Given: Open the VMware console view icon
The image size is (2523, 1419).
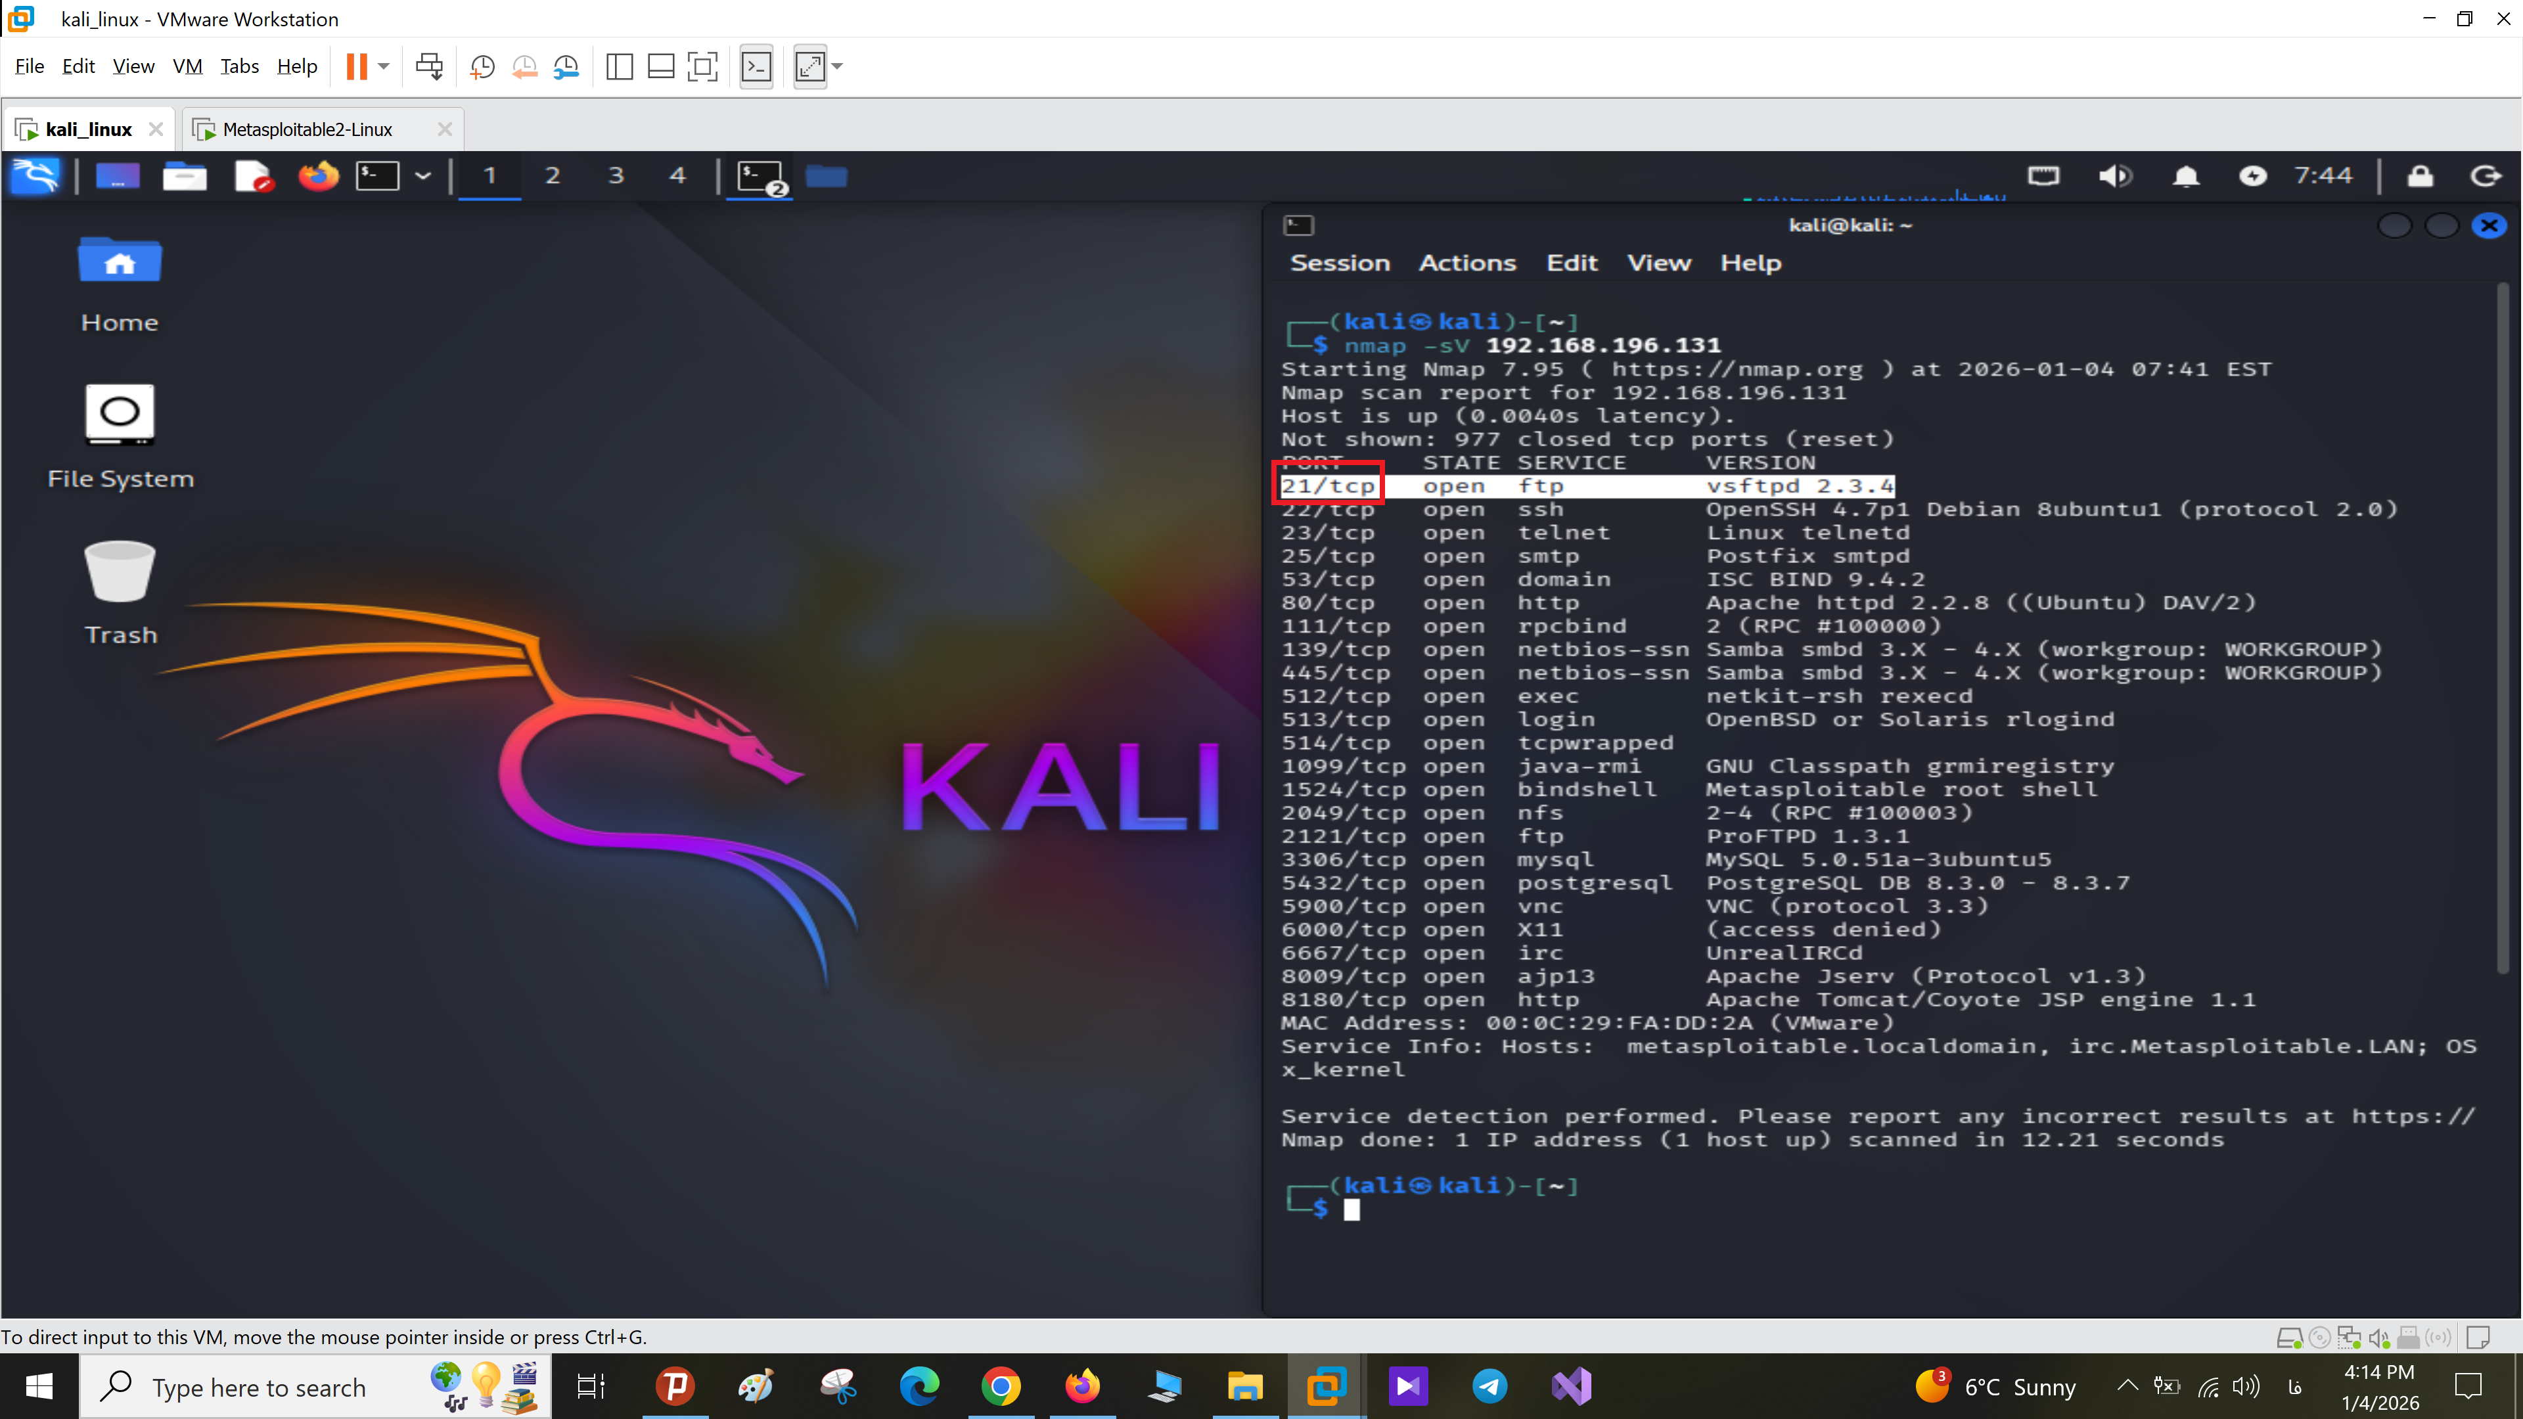Looking at the screenshot, I should coord(756,66).
